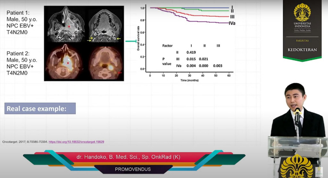The image size is (328, 178).
Task: Click the dr. Handoko name banner
Action: click(128, 157)
